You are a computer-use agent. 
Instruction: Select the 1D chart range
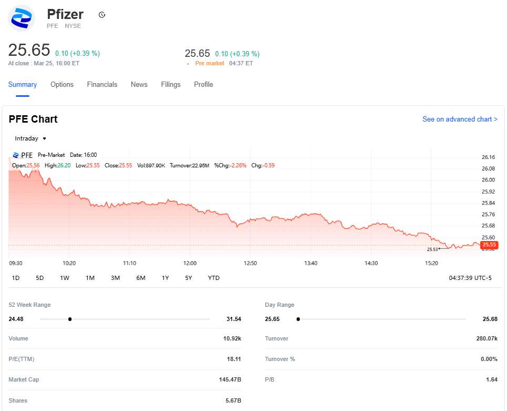pyautogui.click(x=16, y=278)
